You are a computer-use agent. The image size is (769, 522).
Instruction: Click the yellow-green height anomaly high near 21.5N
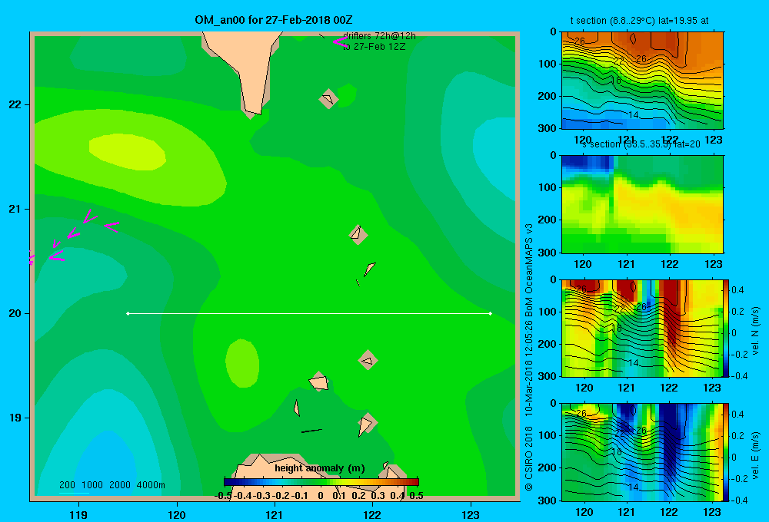click(x=128, y=153)
